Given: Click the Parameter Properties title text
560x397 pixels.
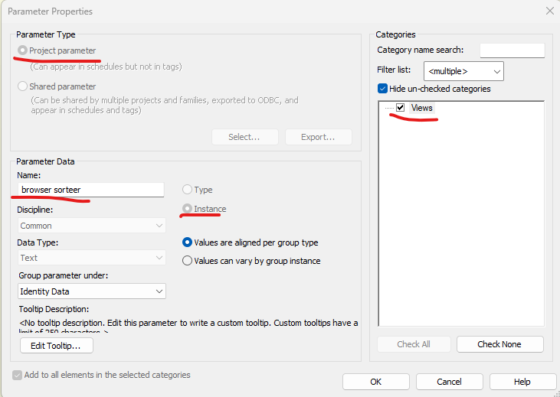Looking at the screenshot, I should (50, 11).
